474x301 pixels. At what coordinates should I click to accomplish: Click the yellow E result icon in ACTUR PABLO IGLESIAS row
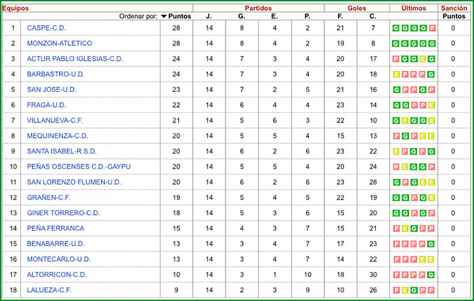tap(423, 59)
